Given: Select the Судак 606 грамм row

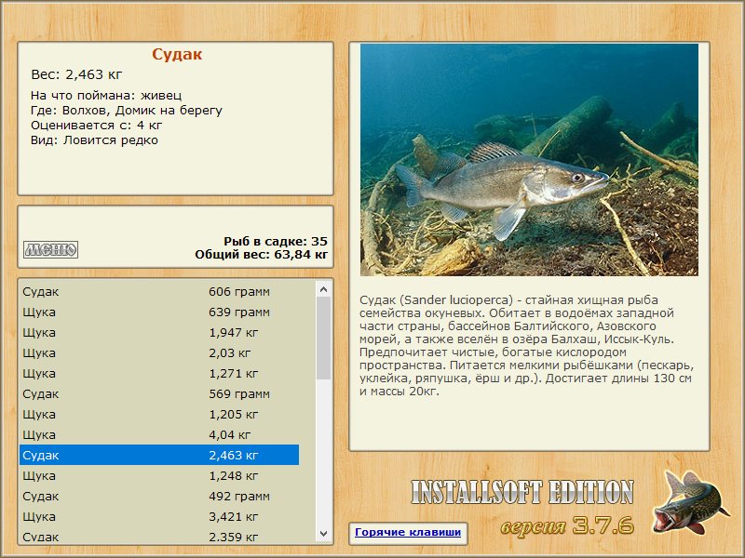Looking at the screenshot, I should pos(159,291).
